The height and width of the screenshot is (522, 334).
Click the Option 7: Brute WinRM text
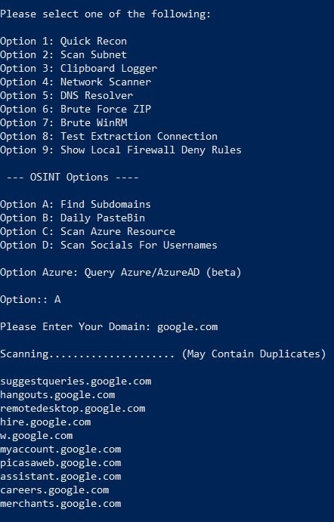(x=63, y=123)
